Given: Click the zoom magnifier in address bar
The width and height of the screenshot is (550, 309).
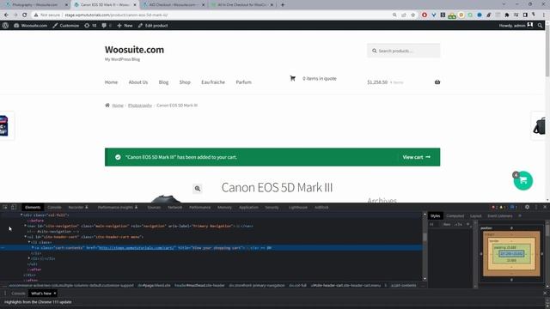Looking at the screenshot, I should click(394, 15).
